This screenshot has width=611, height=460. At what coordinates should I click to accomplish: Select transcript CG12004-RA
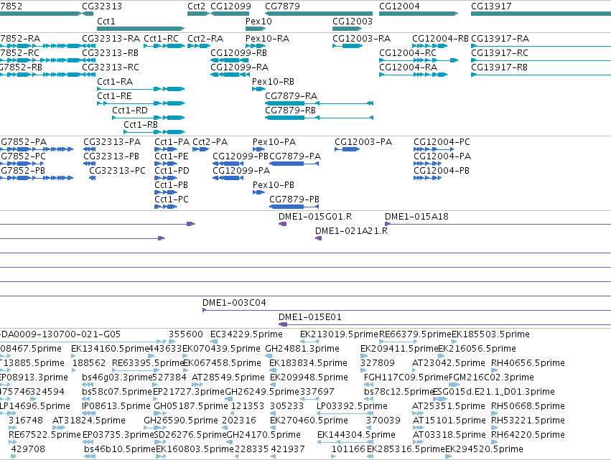[413, 75]
